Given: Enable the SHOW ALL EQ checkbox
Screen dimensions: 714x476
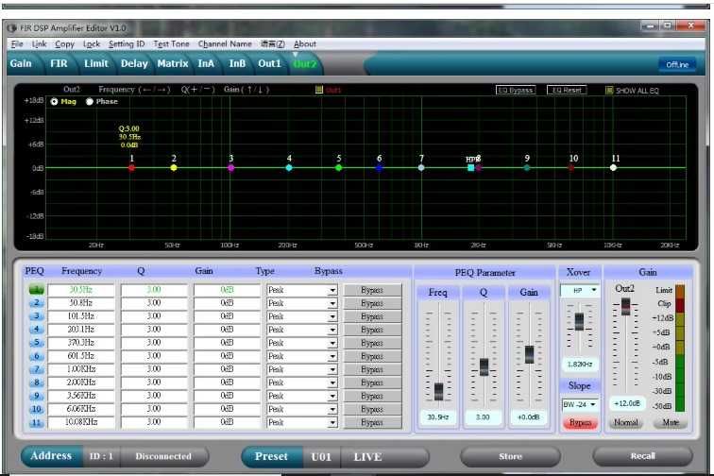Looking at the screenshot, I should tap(609, 91).
